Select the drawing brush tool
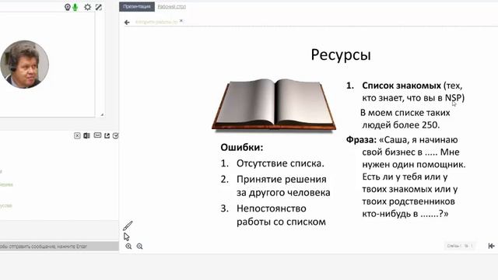The image size is (498, 280). click(128, 226)
